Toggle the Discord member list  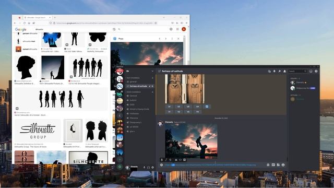(284, 71)
